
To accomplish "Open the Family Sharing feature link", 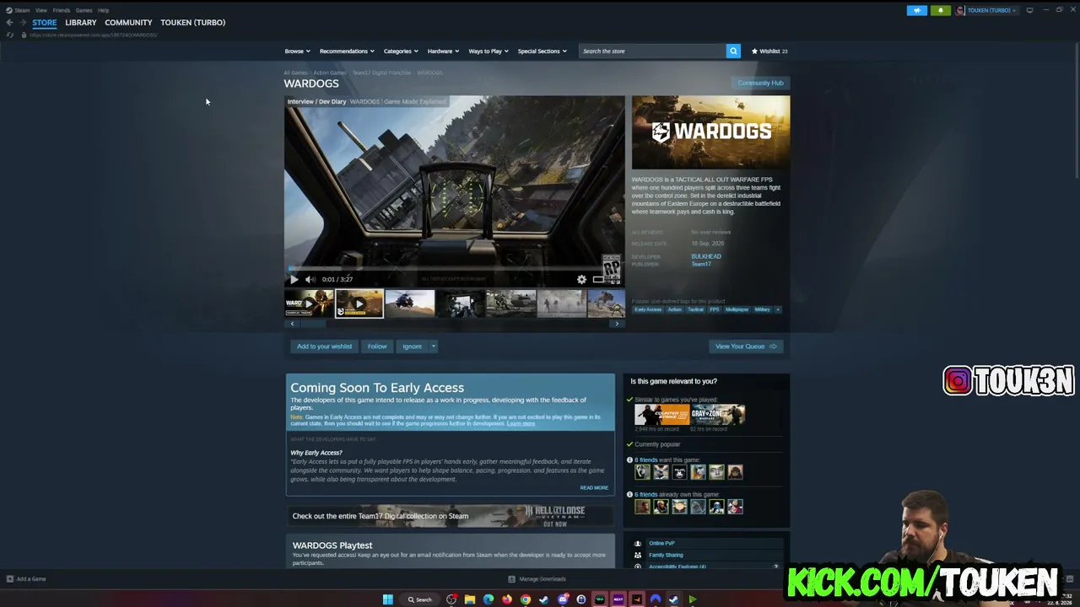I will [x=666, y=555].
